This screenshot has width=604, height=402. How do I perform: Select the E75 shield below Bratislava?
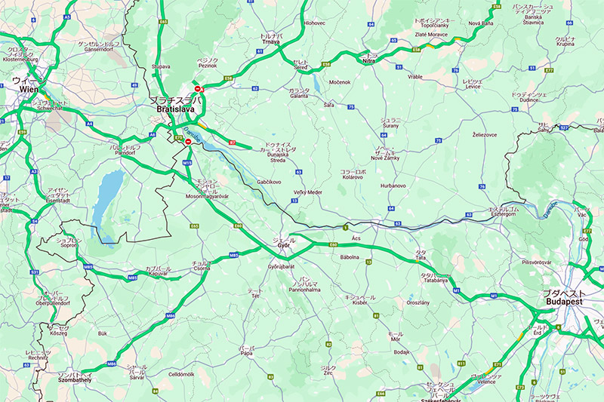tap(178, 137)
